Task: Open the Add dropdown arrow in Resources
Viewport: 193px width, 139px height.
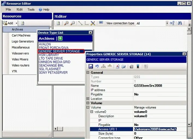Action: click(x=16, y=23)
